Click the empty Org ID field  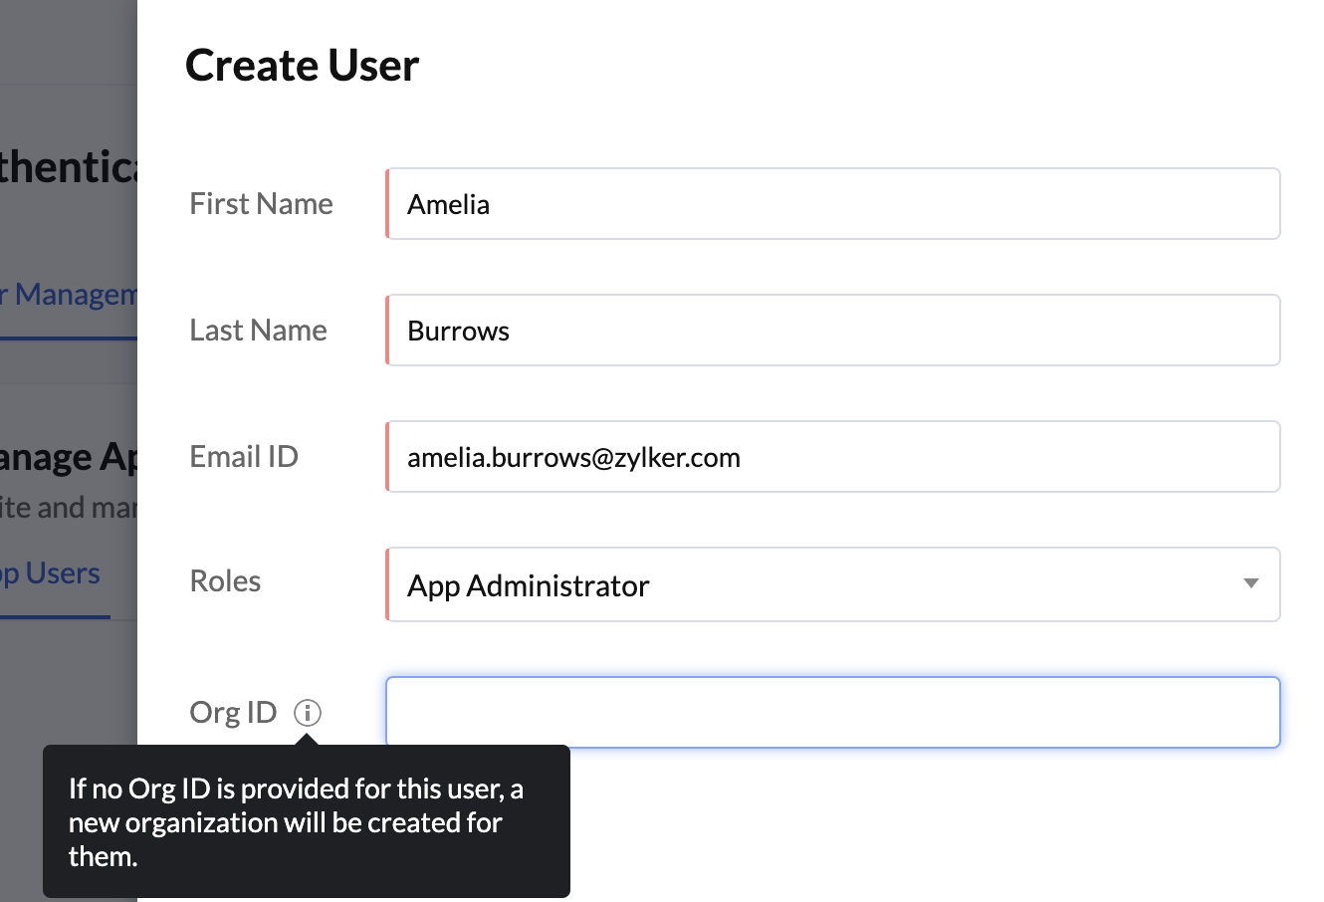833,712
